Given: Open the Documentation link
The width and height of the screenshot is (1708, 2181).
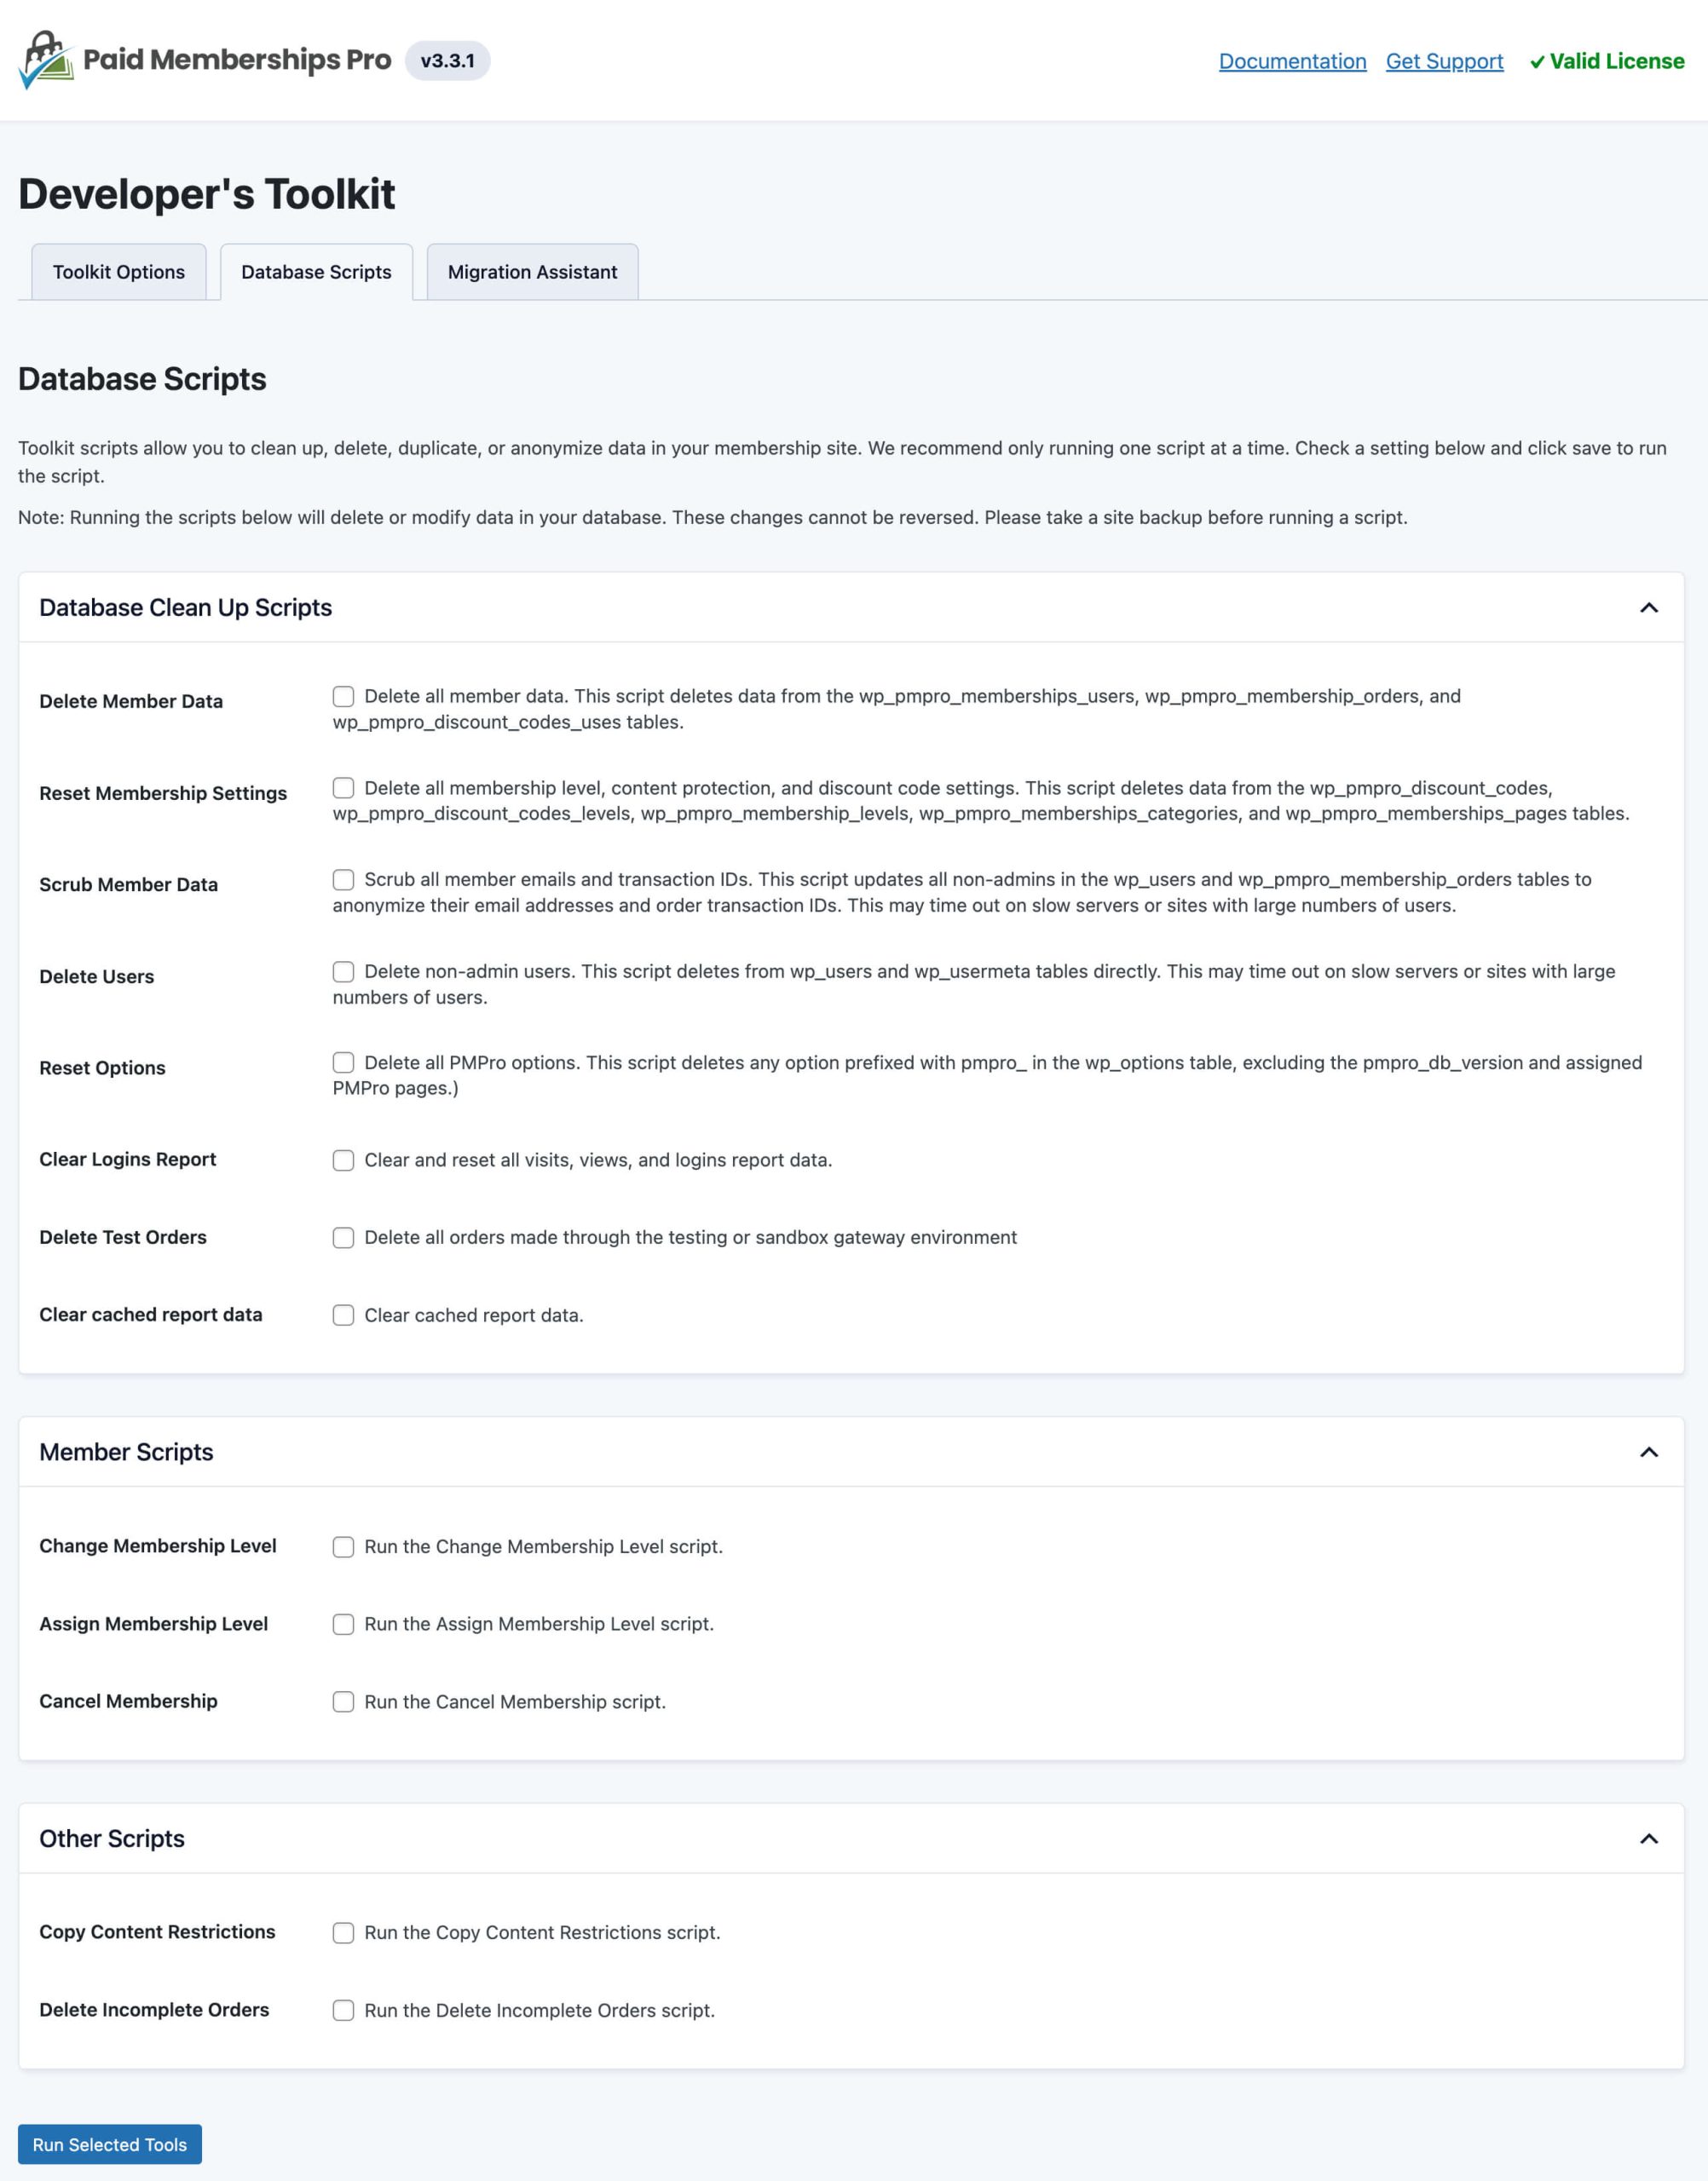Looking at the screenshot, I should tap(1293, 61).
